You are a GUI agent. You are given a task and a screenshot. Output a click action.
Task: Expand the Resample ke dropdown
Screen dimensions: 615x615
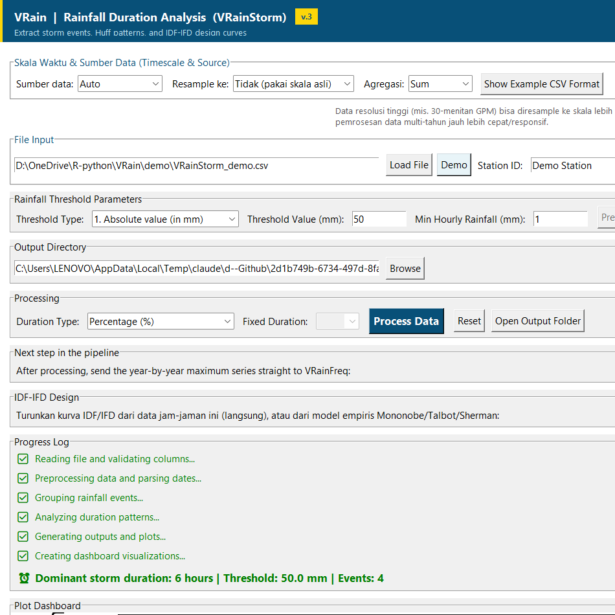pos(293,84)
